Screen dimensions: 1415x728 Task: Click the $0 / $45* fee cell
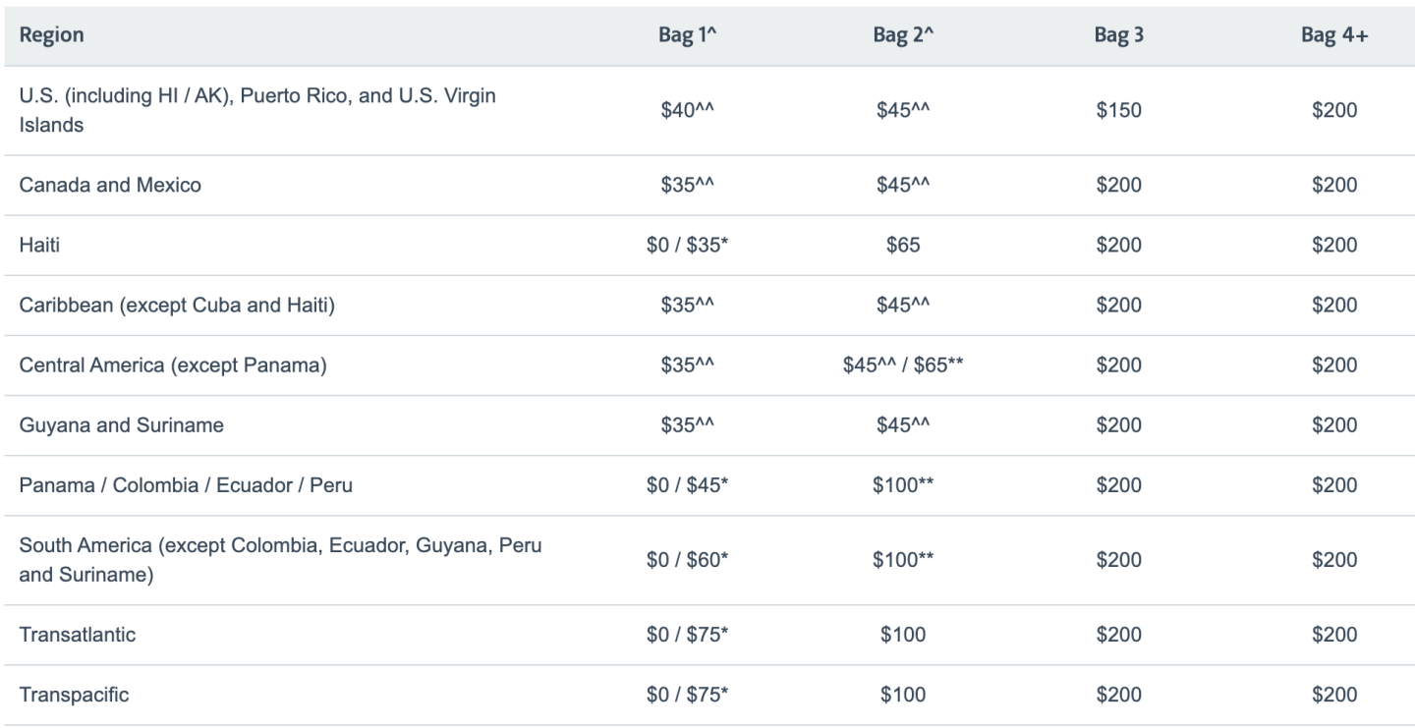point(687,485)
